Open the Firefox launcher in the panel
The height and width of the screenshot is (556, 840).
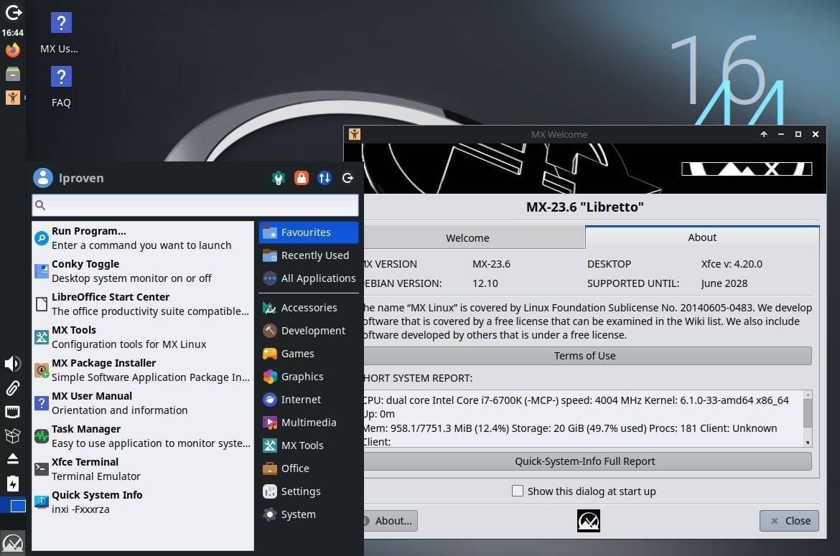click(x=13, y=50)
